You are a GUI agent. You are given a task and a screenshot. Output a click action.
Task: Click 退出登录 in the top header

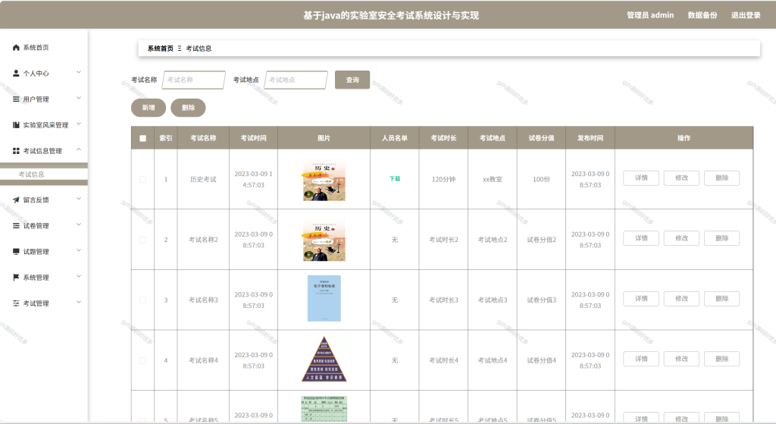[x=746, y=15]
